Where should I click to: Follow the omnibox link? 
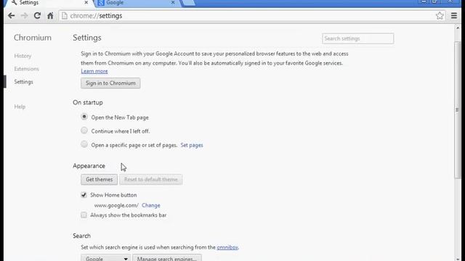[x=227, y=247]
